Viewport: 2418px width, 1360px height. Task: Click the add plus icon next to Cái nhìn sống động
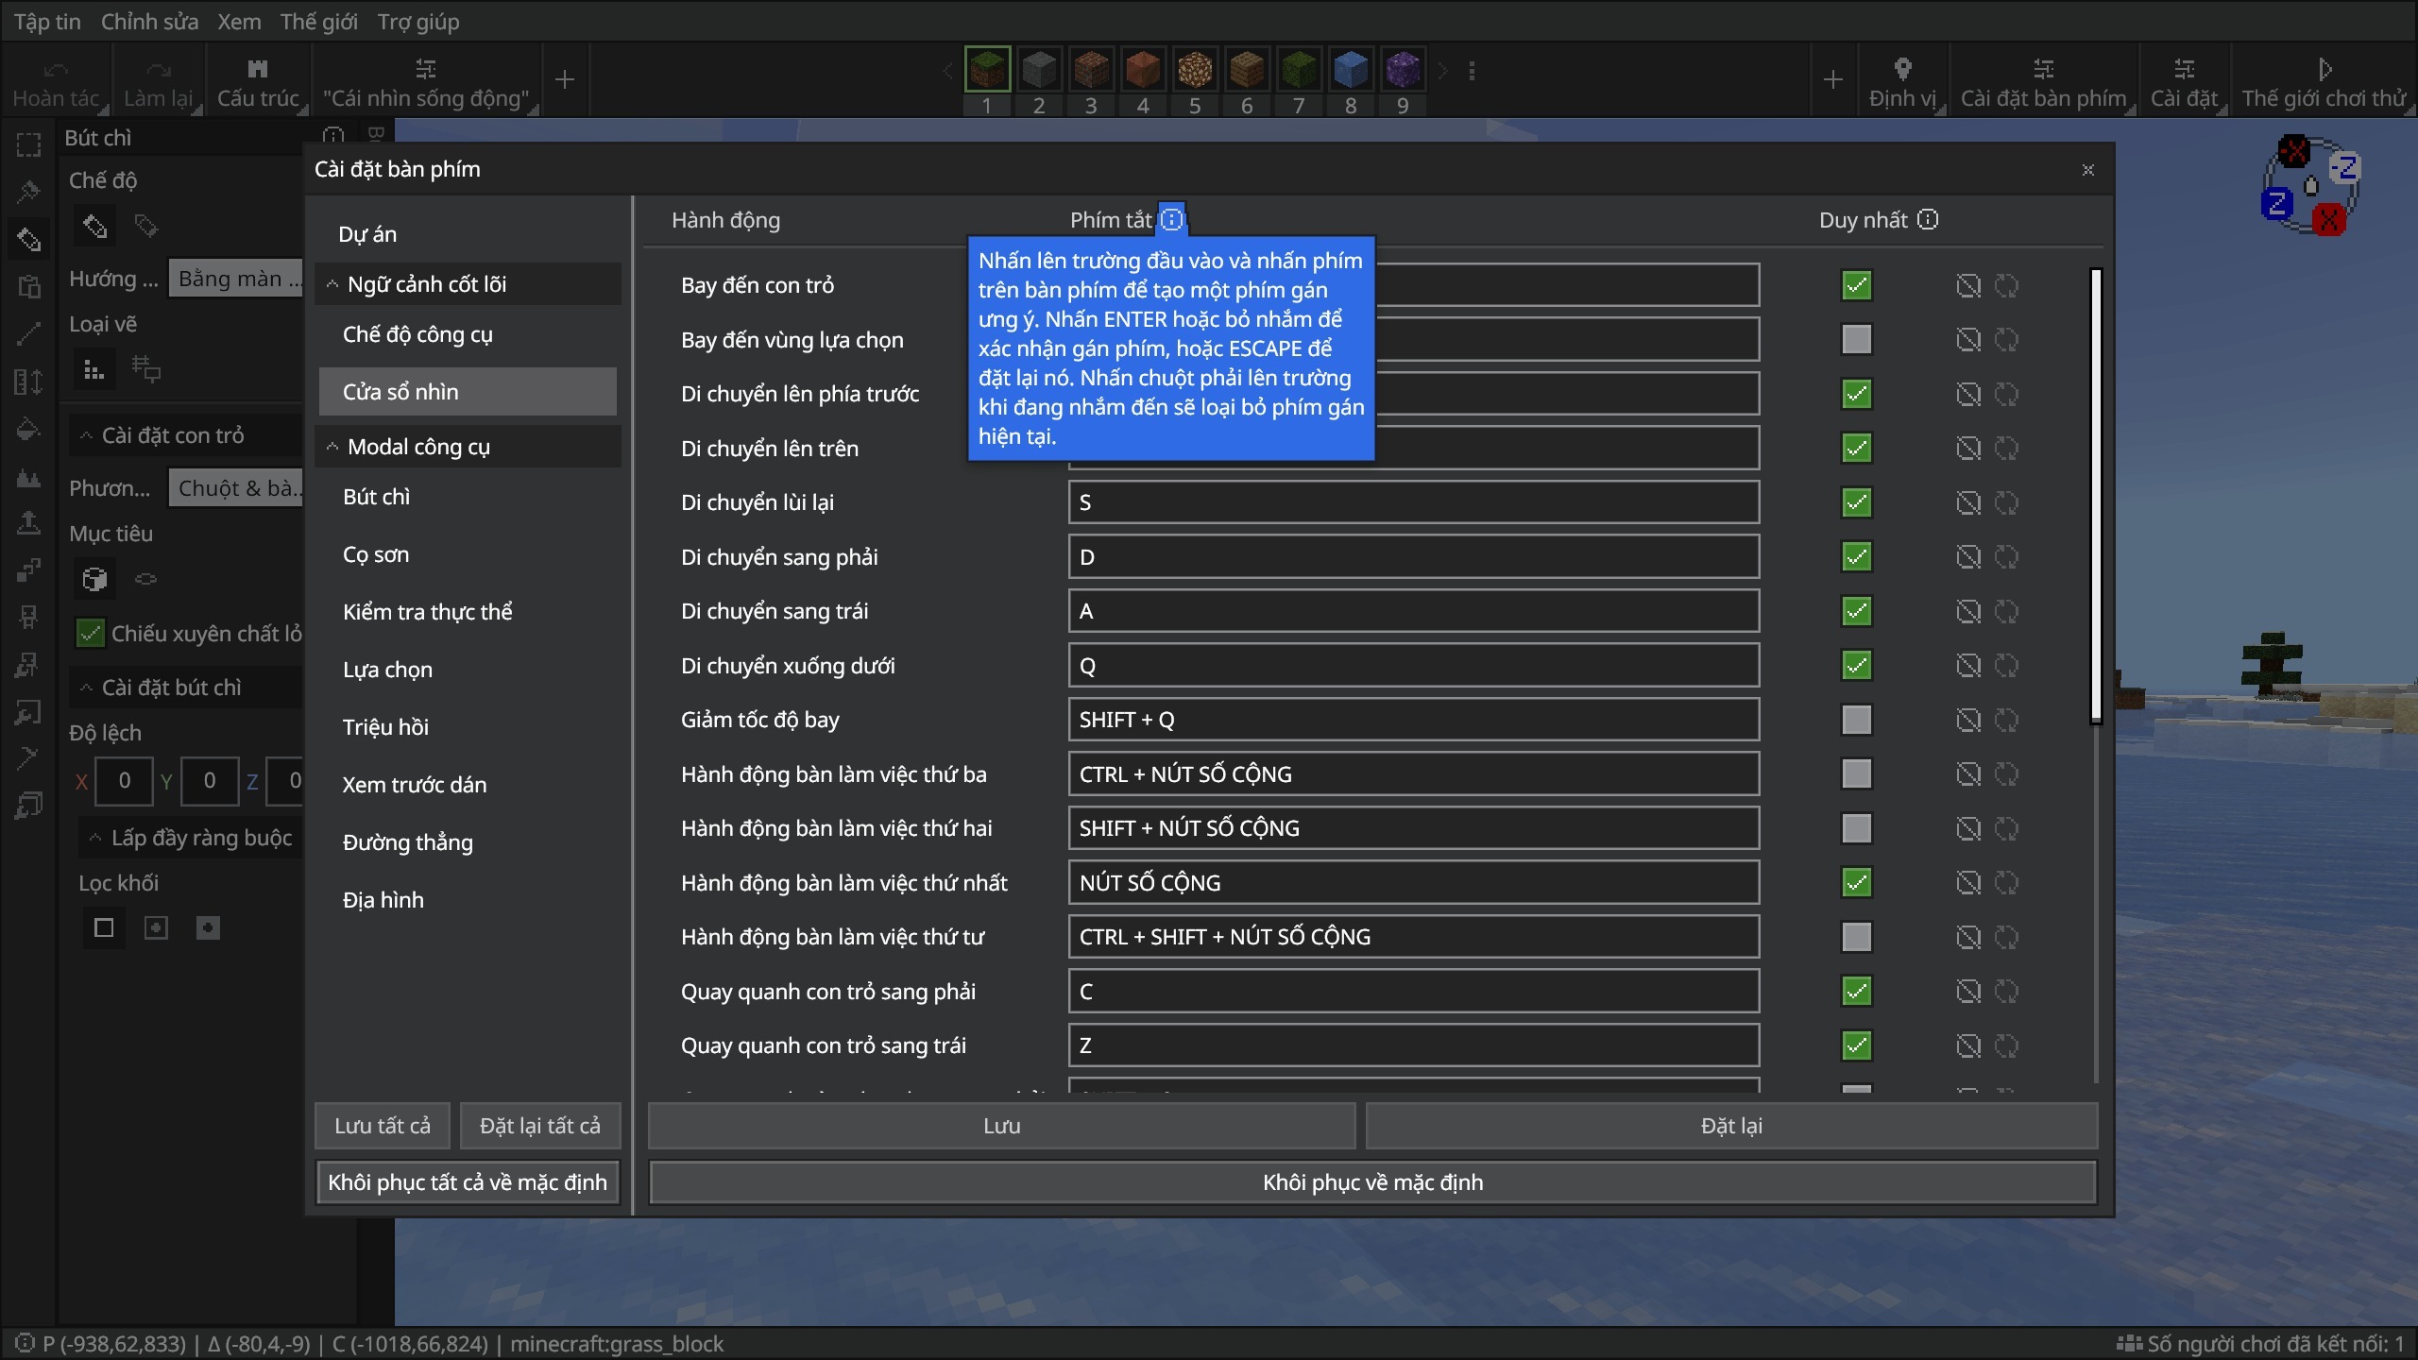click(x=565, y=80)
